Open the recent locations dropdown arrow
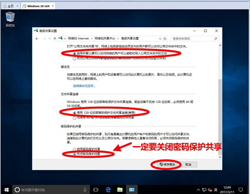This screenshot has height=194, width=250. coord(50,39)
